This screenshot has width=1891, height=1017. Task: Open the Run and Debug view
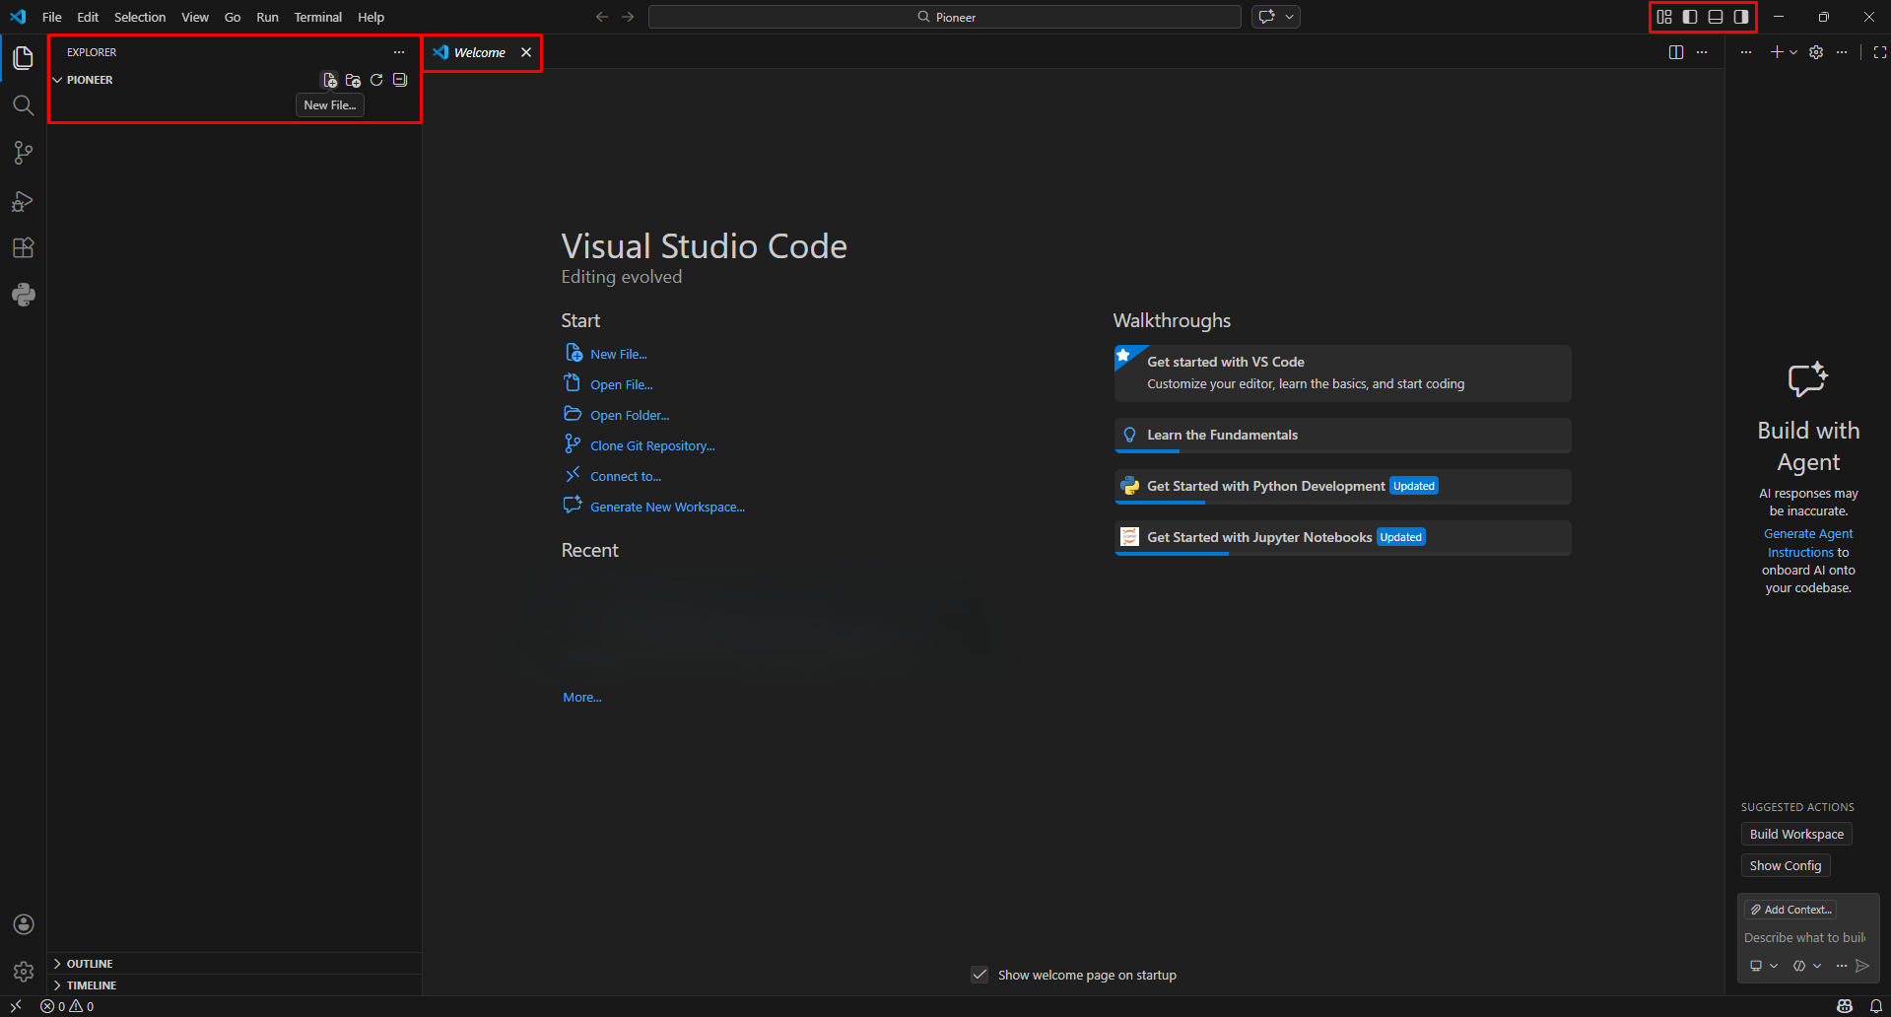coord(24,201)
